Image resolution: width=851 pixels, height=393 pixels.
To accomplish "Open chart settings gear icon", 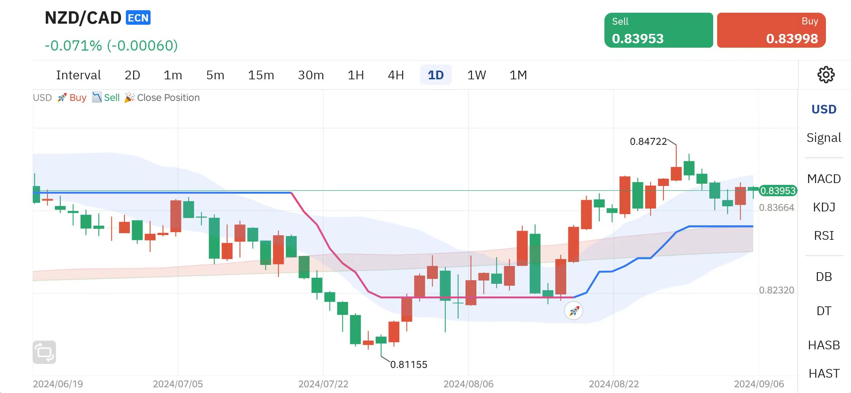I will [826, 75].
